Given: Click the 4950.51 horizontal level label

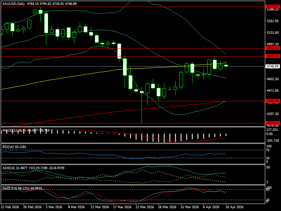Looking at the screenshot, I should coord(273,48).
